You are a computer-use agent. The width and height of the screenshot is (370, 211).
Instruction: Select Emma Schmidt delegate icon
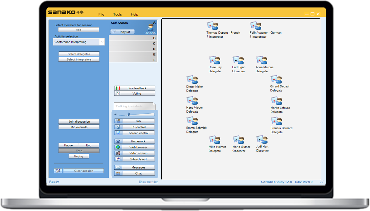(x=192, y=121)
